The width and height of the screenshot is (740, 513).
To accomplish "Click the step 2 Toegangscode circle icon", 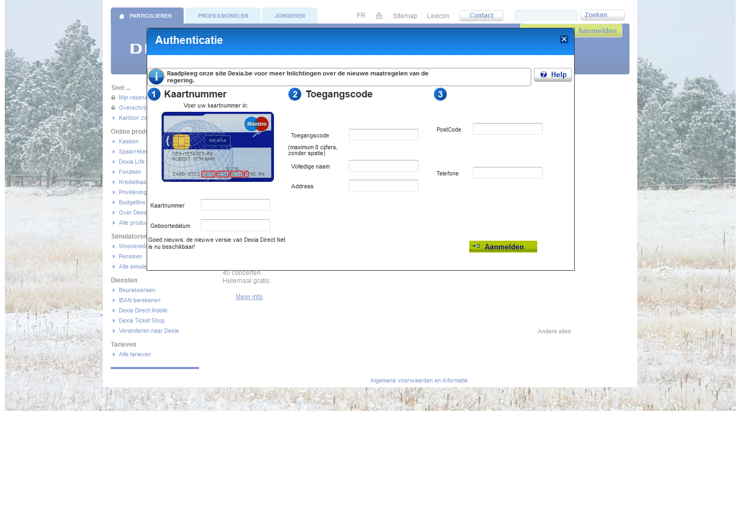I will click(x=295, y=95).
